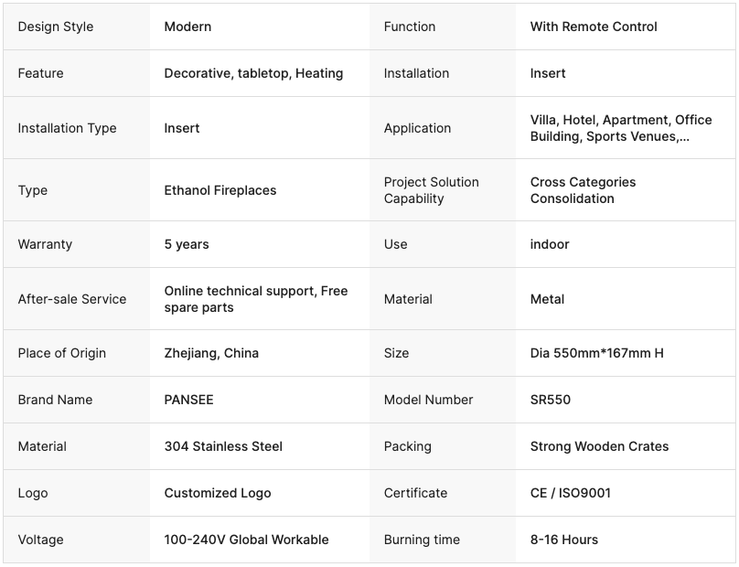
Task: Click the "Design Style" label cell
Action: 56,27
